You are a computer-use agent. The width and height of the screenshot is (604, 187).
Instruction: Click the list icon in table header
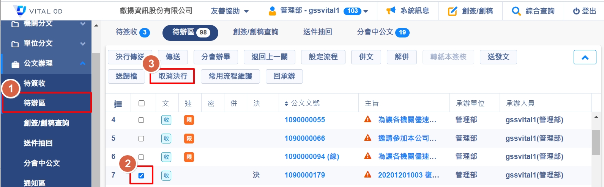tap(118, 104)
